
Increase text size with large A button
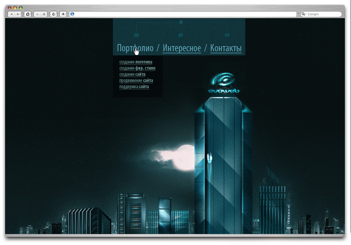[x=44, y=14]
